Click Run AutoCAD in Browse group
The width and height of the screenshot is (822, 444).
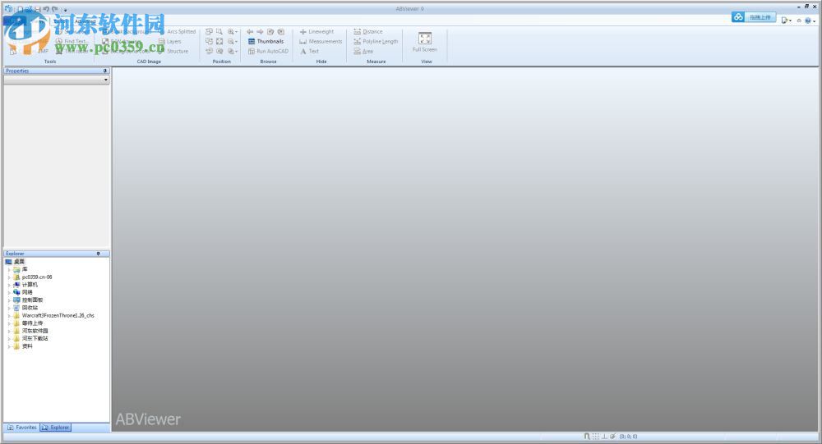coord(268,52)
